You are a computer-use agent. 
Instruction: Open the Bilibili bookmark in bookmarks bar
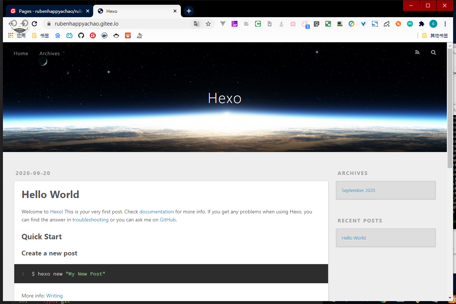click(x=69, y=35)
